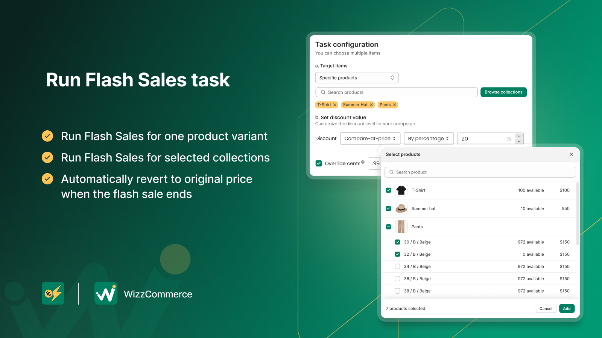Check the 34 / B / Beige variant
Viewport: 602px width, 338px height.
pos(397,267)
